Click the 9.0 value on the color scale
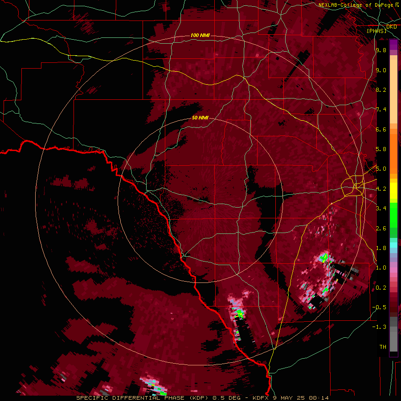401x401 pixels. [x=381, y=70]
